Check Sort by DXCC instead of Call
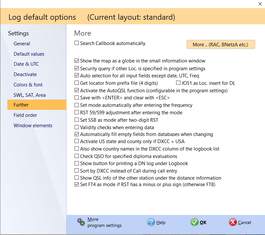Screen dimensions: 265x235 pyautogui.click(x=77, y=171)
